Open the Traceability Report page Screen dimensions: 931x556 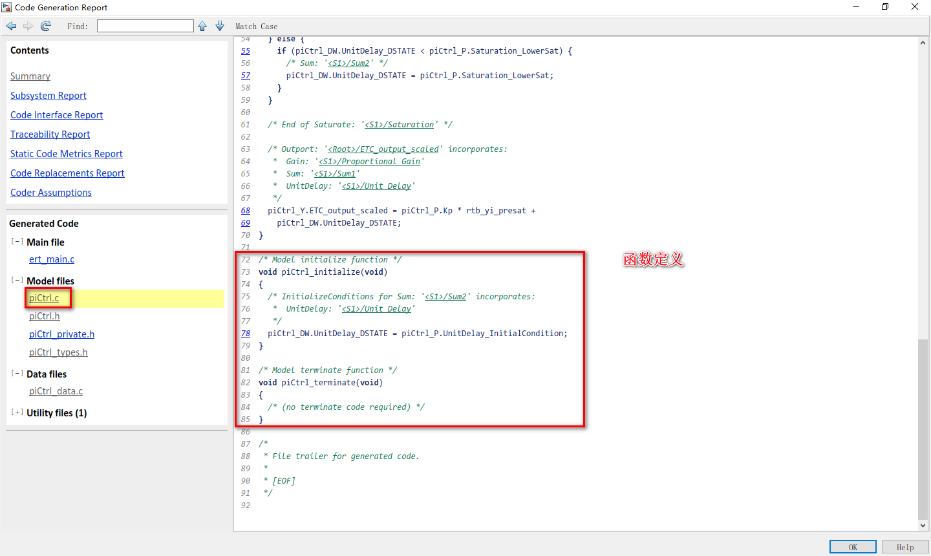pos(50,134)
